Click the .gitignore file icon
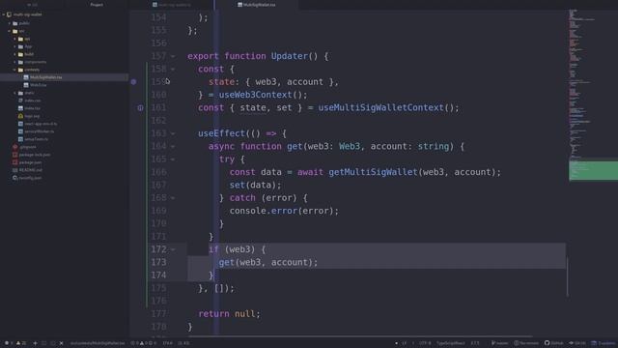Image resolution: width=618 pixels, height=348 pixels. (x=15, y=147)
